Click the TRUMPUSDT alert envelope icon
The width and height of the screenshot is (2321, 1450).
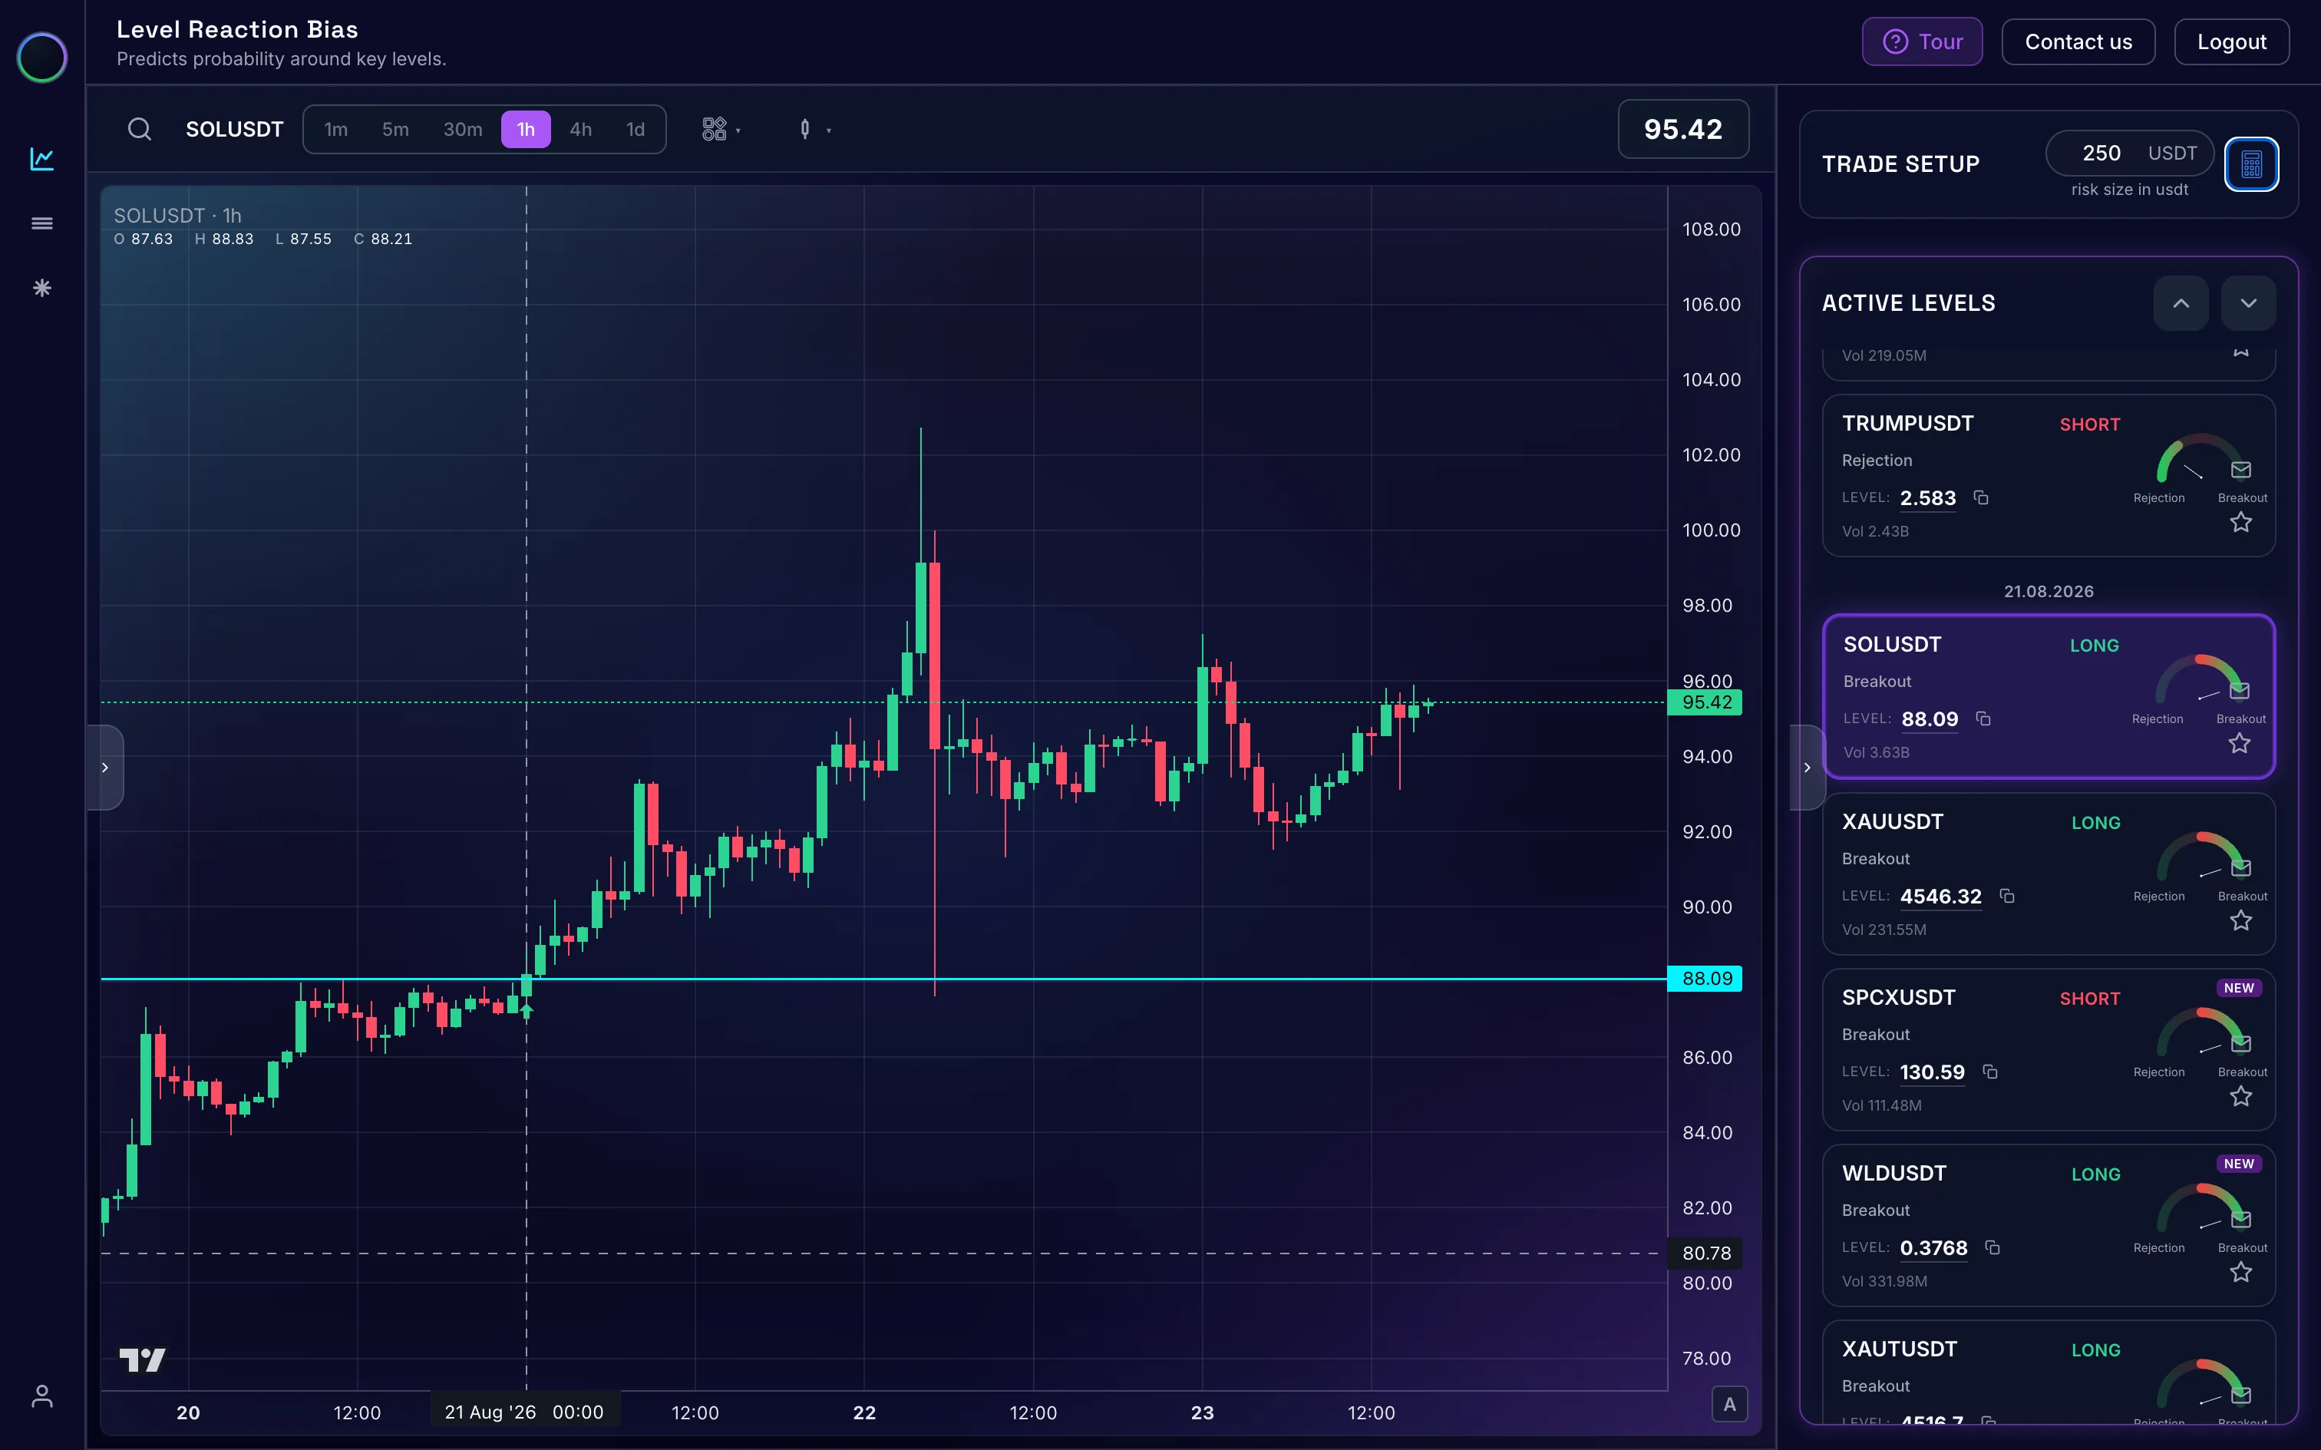pos(2240,469)
